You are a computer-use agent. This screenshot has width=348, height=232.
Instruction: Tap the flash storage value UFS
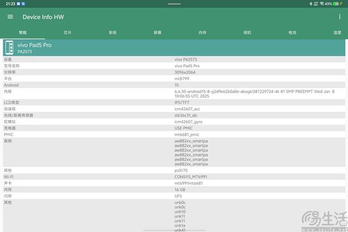coord(178,196)
